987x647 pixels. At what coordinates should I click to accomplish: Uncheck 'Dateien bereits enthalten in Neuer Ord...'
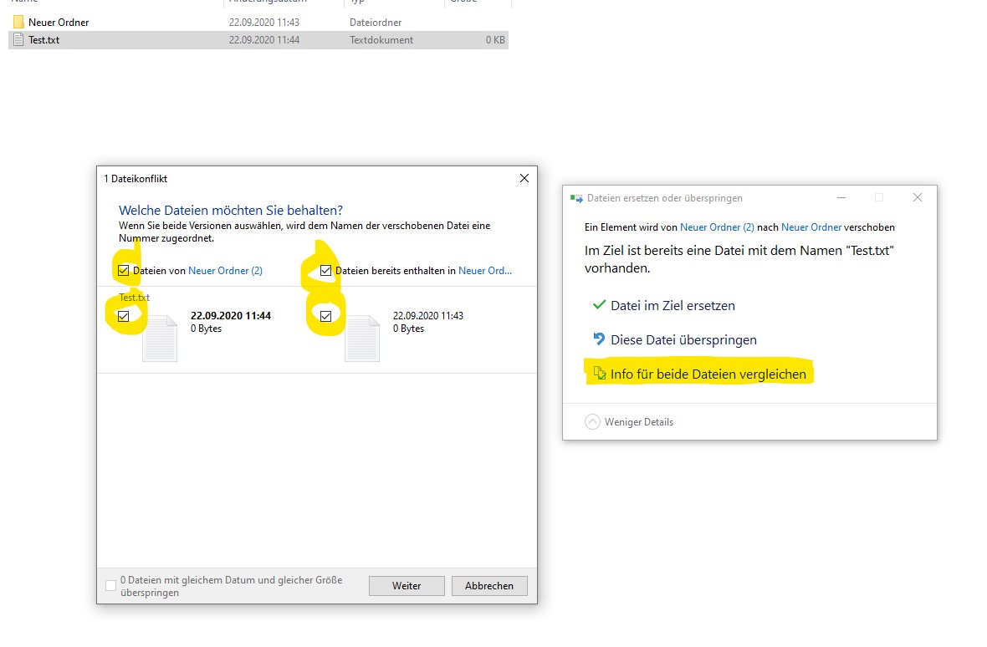click(x=325, y=270)
